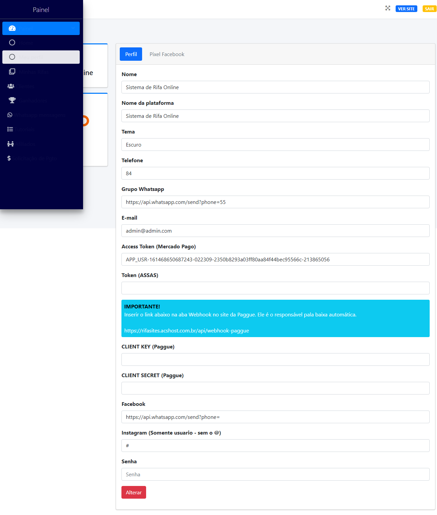This screenshot has width=437, height=515.
Task: Select the Meu perfil circle item
Action: (12, 57)
